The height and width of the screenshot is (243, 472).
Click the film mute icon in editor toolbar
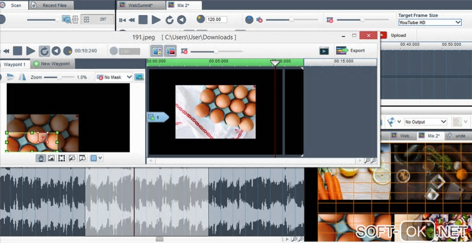184,51
